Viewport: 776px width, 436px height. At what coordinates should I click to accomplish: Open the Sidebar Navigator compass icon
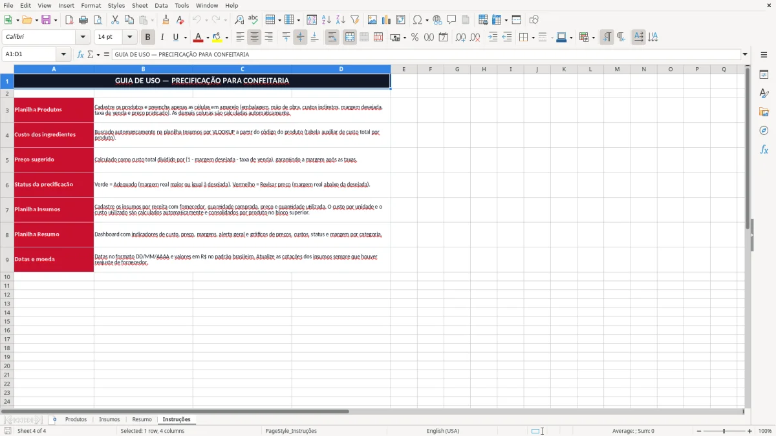(x=764, y=130)
